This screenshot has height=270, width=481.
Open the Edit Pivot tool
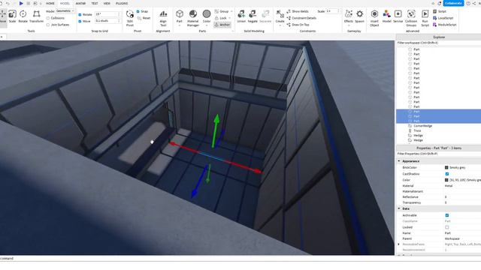pos(130,18)
